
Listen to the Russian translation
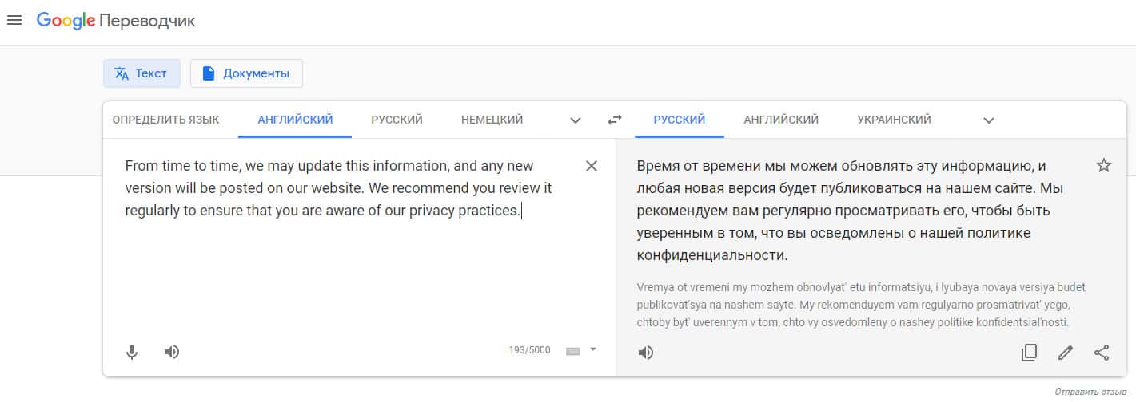(x=646, y=353)
